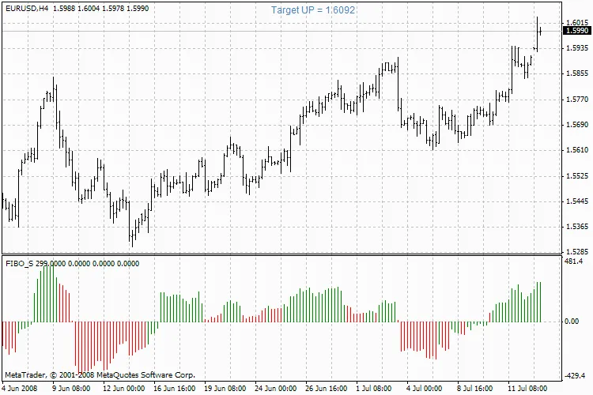Image resolution: width=593 pixels, height=395 pixels.
Task: Click the 1.6015 price axis level
Action: click(576, 22)
